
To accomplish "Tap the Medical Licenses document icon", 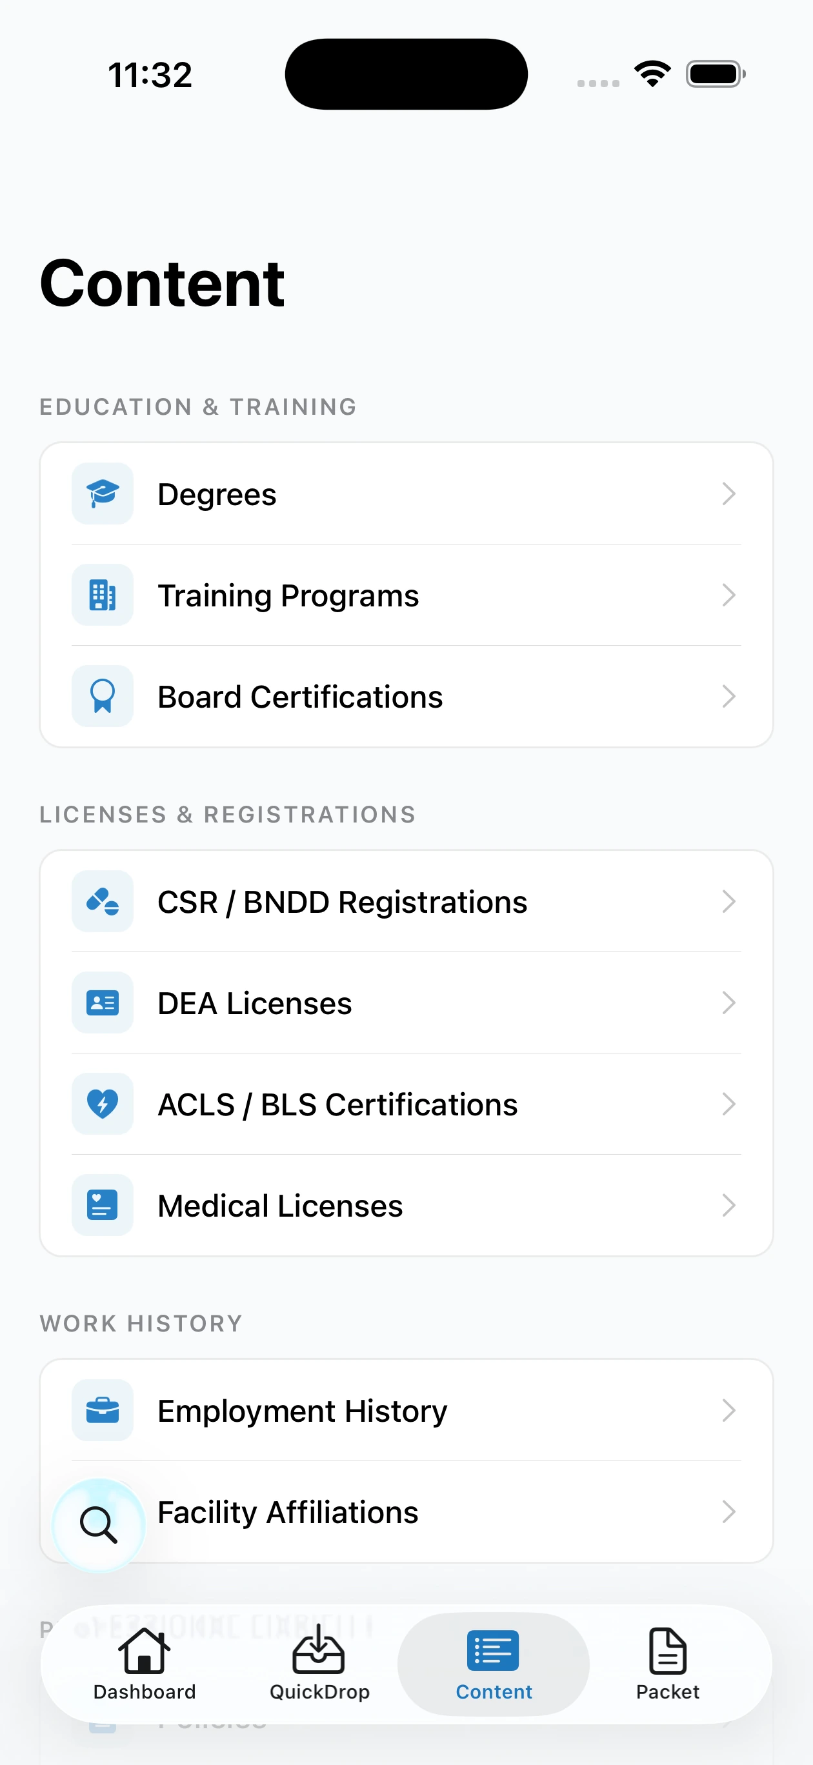I will click(x=102, y=1205).
